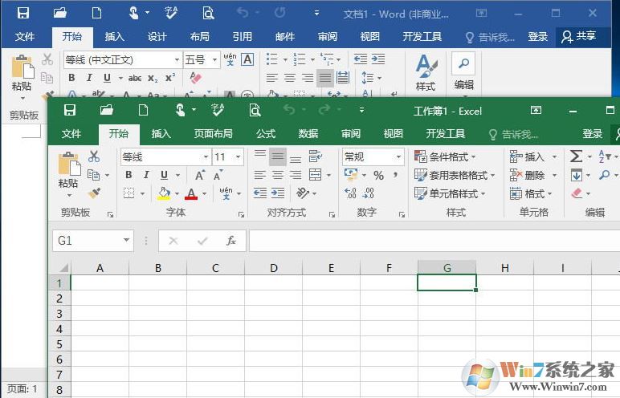Switch to Excel 公式 tab
The image size is (620, 398).
tap(266, 134)
